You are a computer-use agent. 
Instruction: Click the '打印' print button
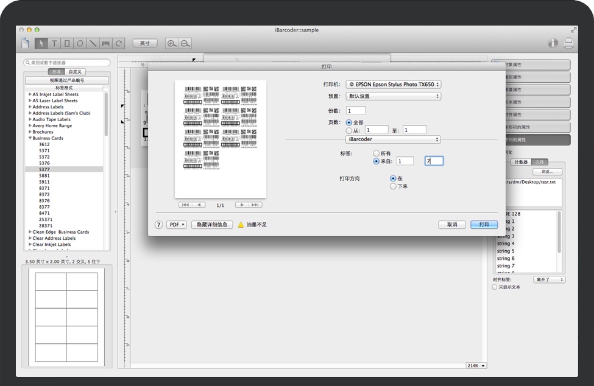click(x=484, y=225)
